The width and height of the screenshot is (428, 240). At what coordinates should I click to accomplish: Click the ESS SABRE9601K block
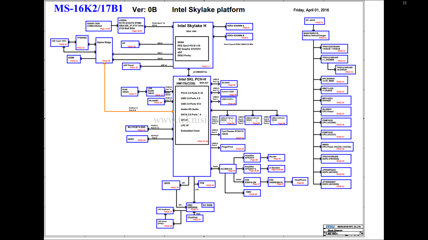[x=277, y=182]
